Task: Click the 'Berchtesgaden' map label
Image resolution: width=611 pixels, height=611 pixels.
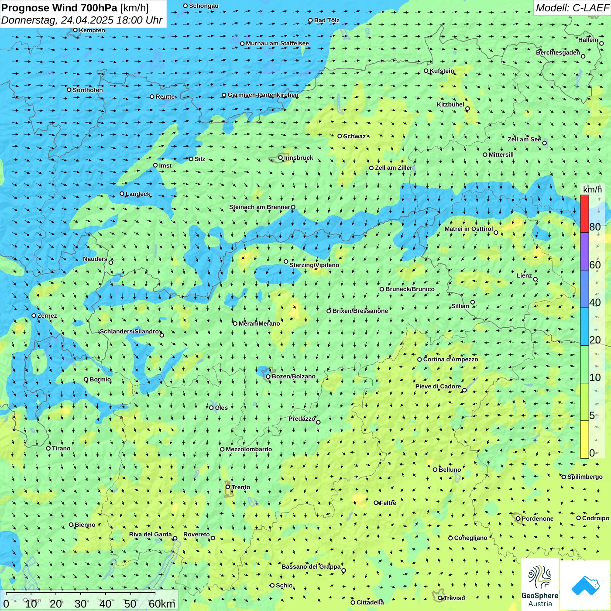Action: click(x=558, y=52)
